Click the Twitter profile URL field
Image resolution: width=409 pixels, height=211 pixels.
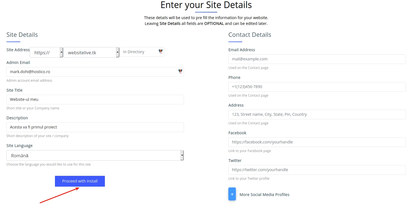point(317,170)
